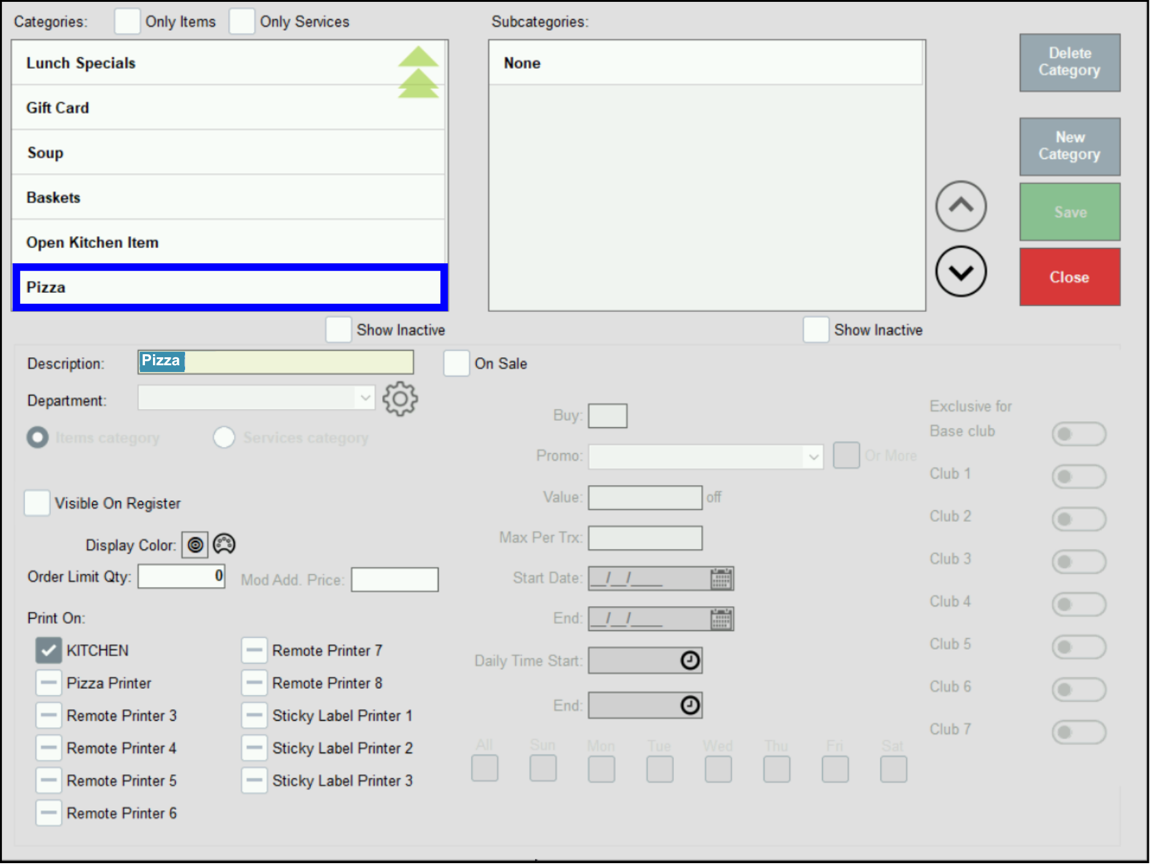Select the Gift Card category

228,107
